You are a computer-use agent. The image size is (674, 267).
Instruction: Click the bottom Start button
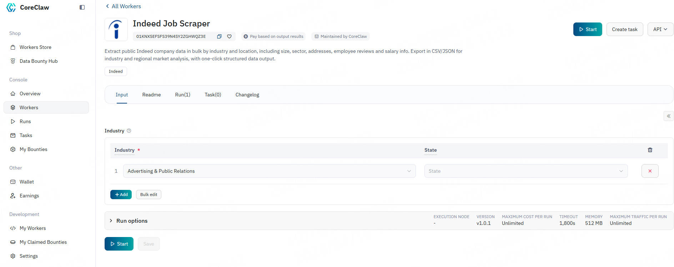click(x=119, y=244)
